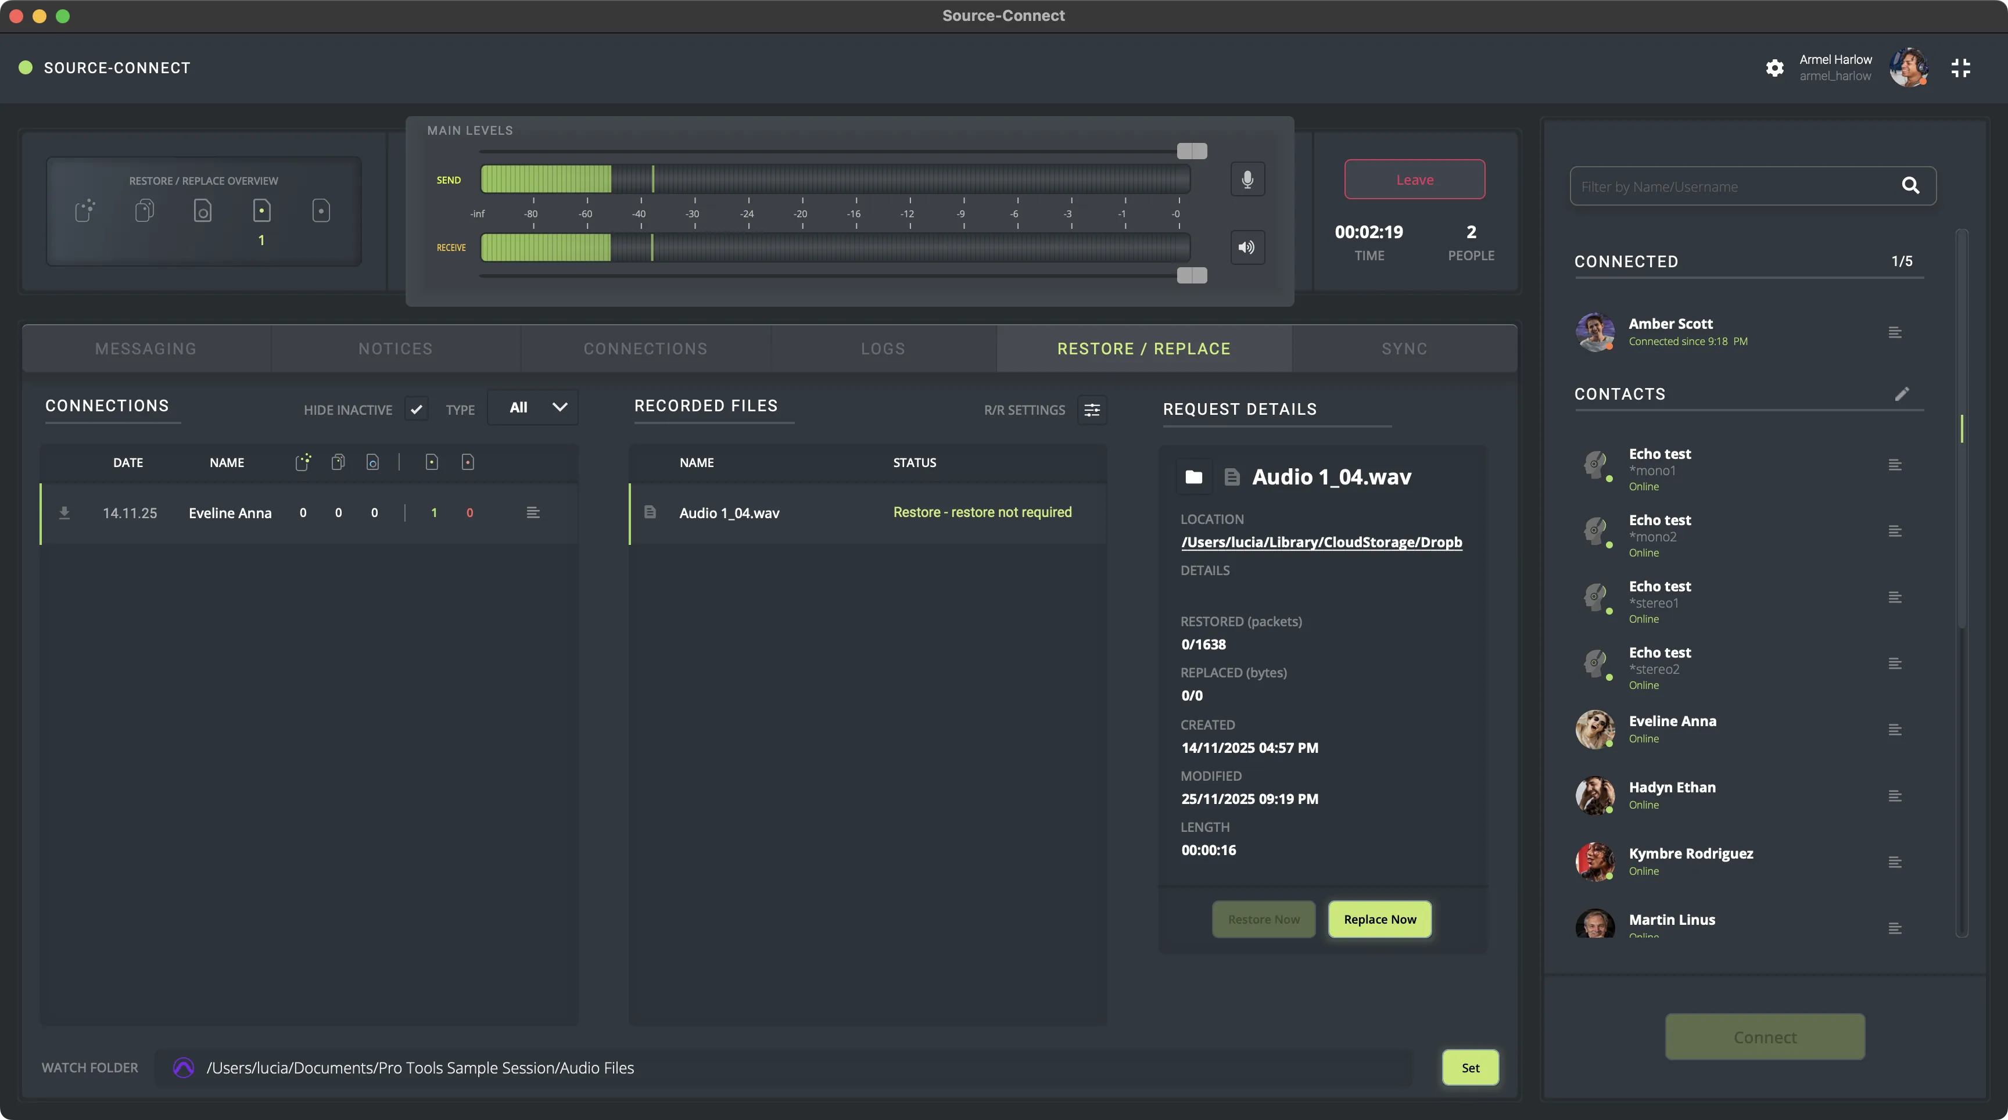2008x1120 pixels.
Task: Open menu for Echo test *stereo2
Action: (1895, 664)
